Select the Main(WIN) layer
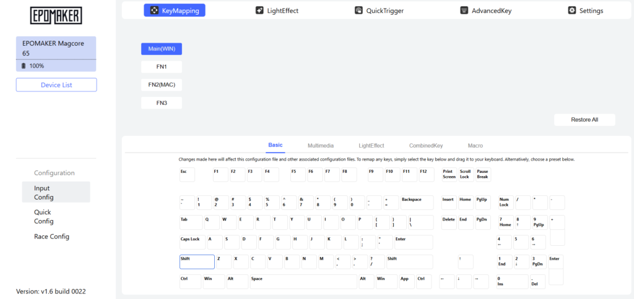Image resolution: width=634 pixels, height=299 pixels. [161, 49]
